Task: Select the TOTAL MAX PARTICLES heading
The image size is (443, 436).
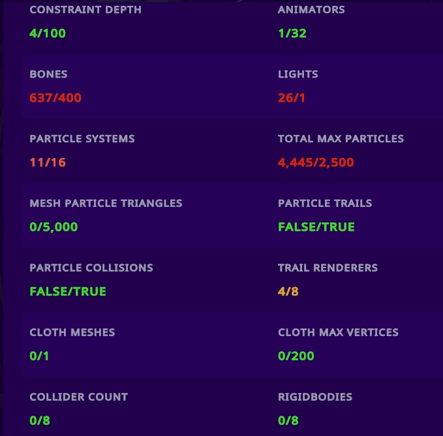Action: tap(341, 139)
